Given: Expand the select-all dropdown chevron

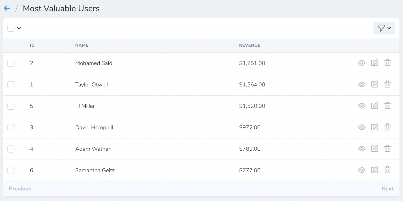Looking at the screenshot, I should coord(19,28).
